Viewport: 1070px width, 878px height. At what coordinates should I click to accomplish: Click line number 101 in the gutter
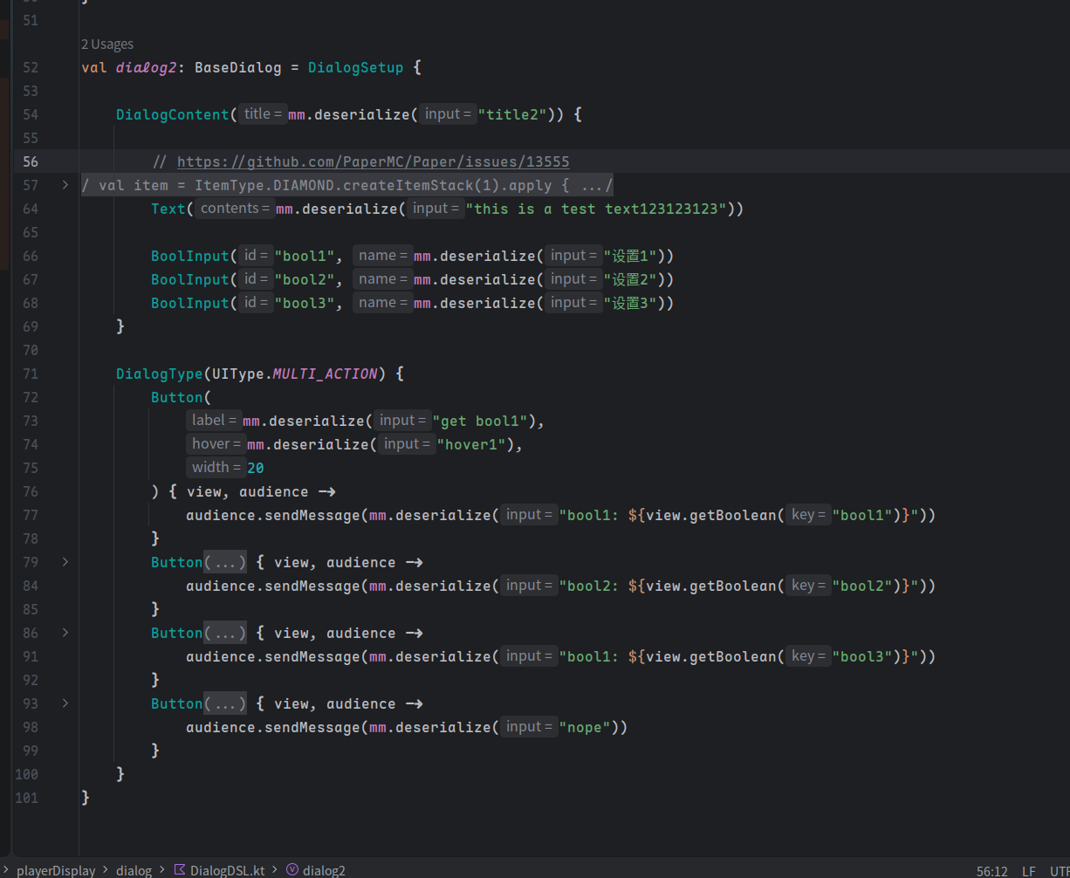tap(27, 797)
